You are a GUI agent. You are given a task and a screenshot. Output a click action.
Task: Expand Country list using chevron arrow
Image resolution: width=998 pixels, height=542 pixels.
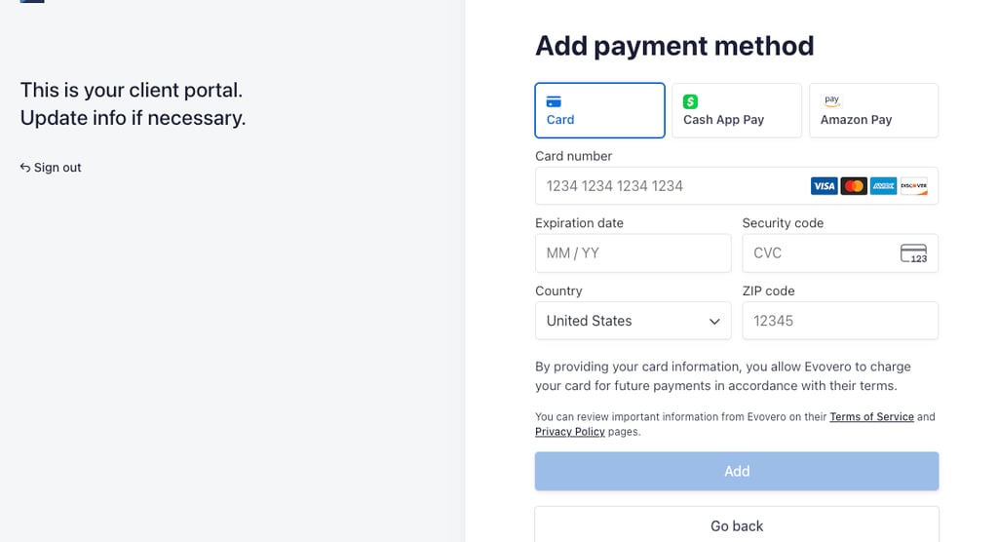pyautogui.click(x=714, y=322)
